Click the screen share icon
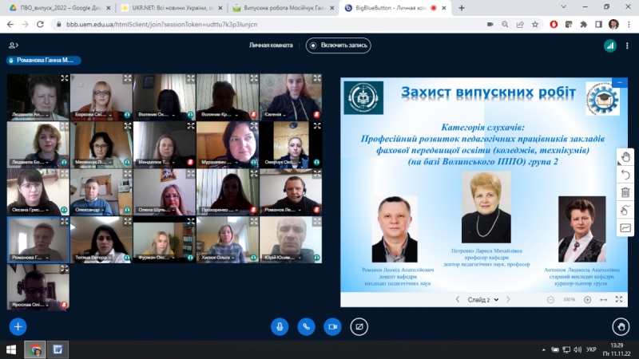Screen dimensions: 639x359 click(x=359, y=326)
